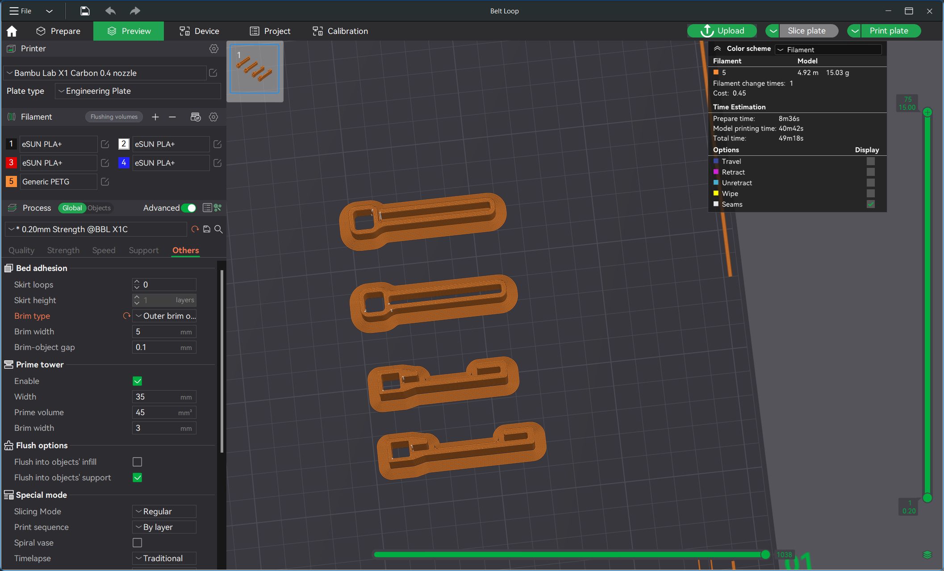Remove a filament with minus icon

[172, 117]
